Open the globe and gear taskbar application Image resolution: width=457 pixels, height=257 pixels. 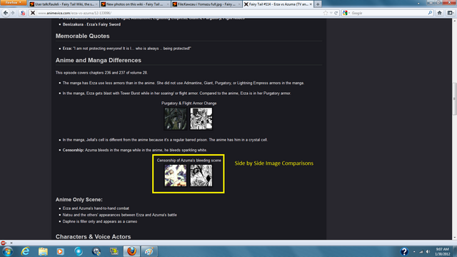point(96,251)
